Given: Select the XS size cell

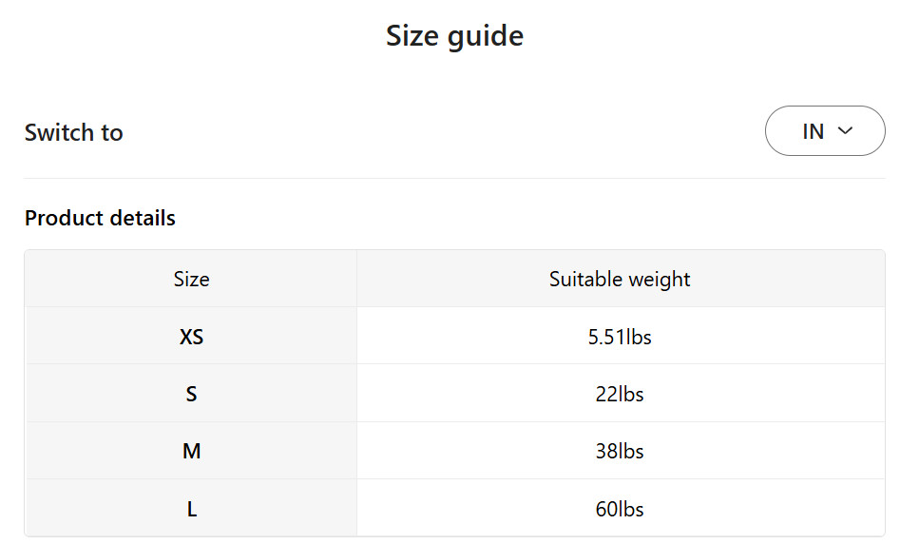Looking at the screenshot, I should 191,337.
